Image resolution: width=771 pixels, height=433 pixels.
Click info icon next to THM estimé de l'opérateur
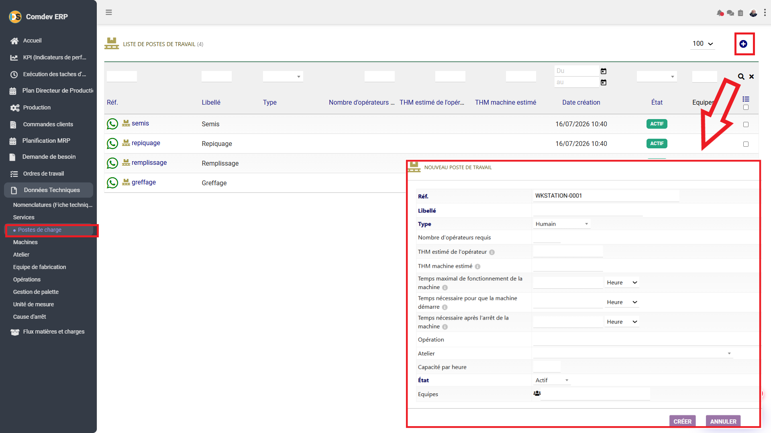click(x=492, y=252)
